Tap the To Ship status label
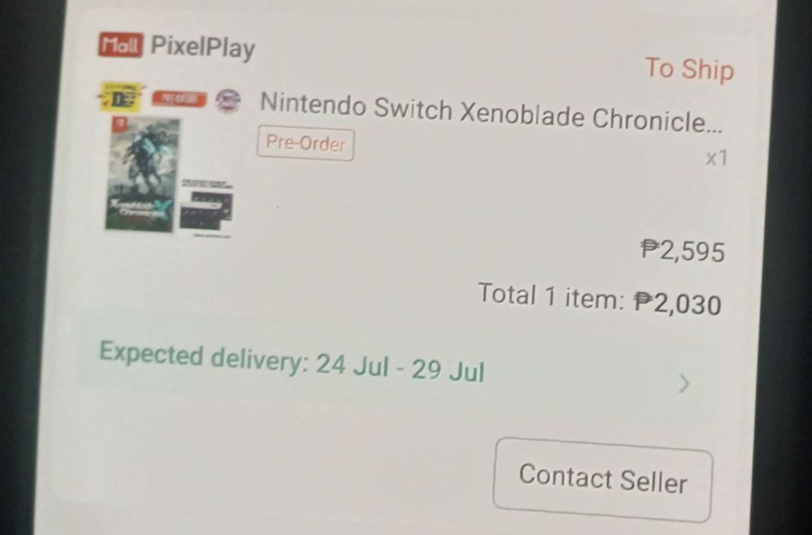Screen dimensions: 812x535 (689, 69)
